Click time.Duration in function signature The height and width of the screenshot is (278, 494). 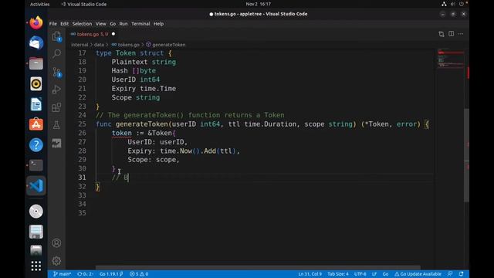270,124
